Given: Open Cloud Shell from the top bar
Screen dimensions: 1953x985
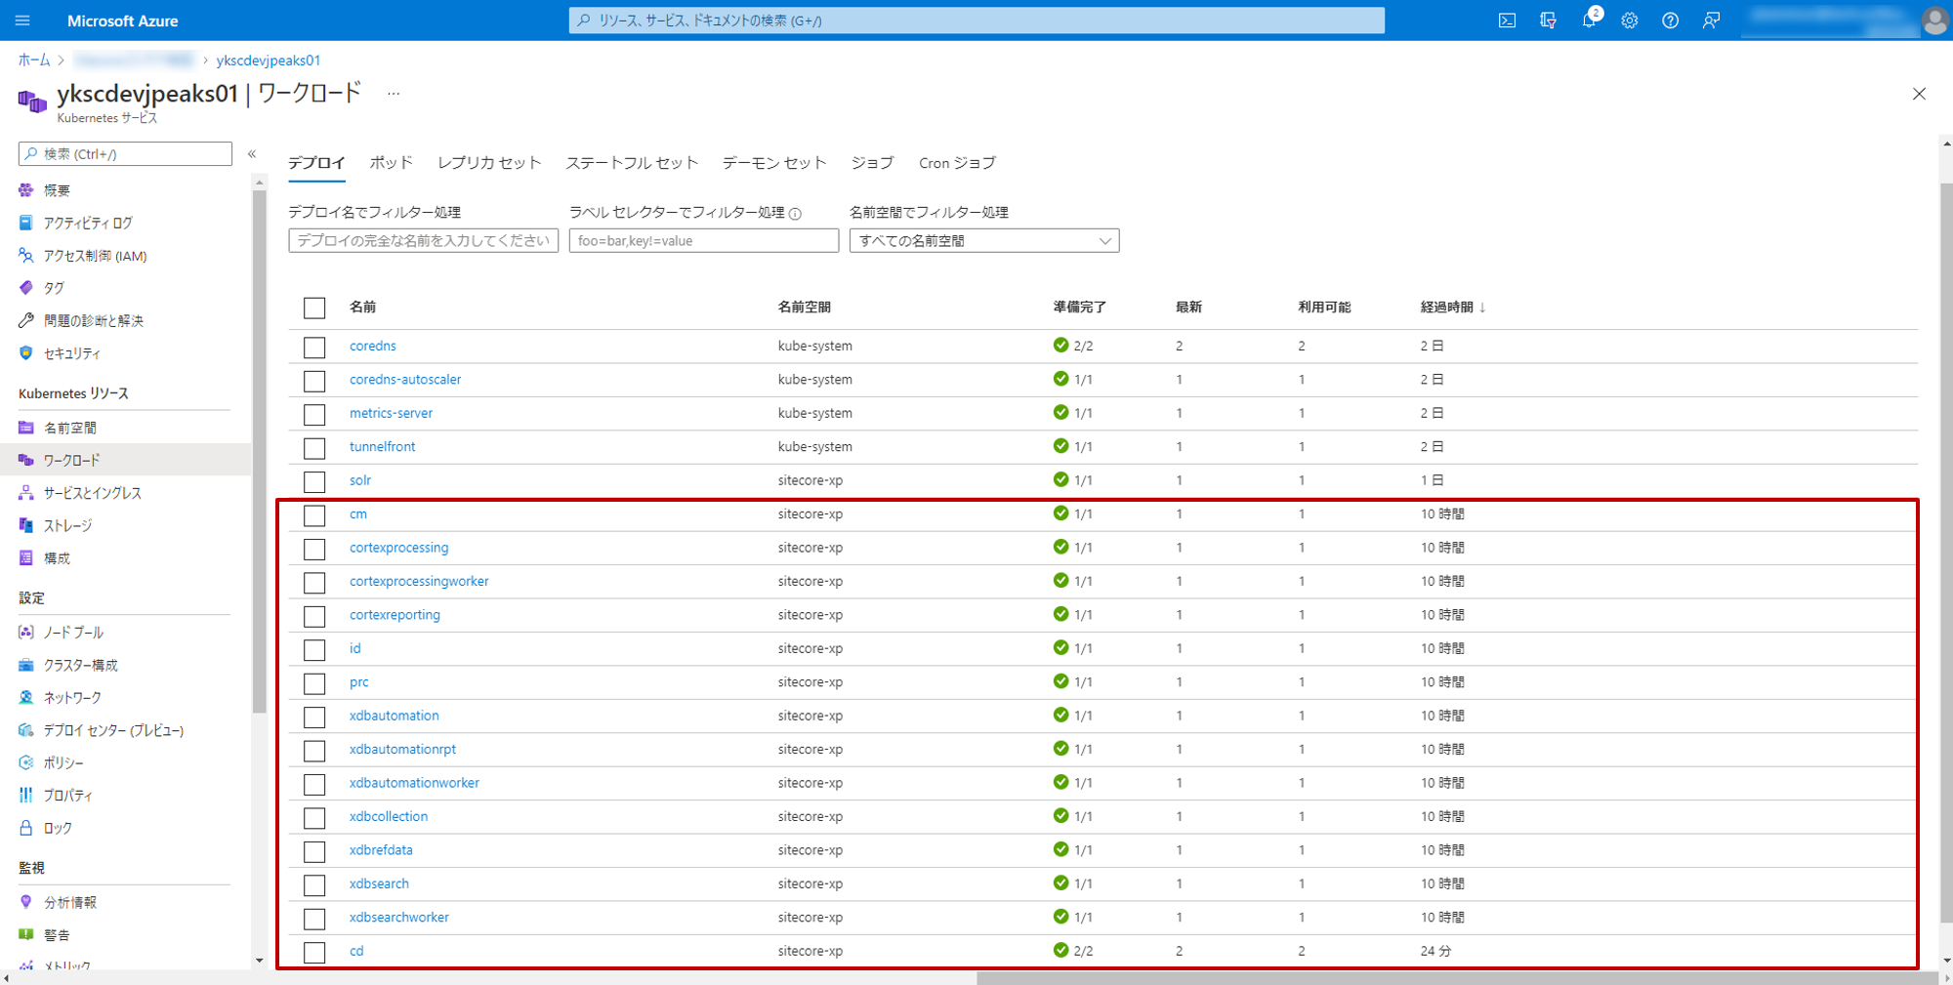Looking at the screenshot, I should pyautogui.click(x=1507, y=21).
